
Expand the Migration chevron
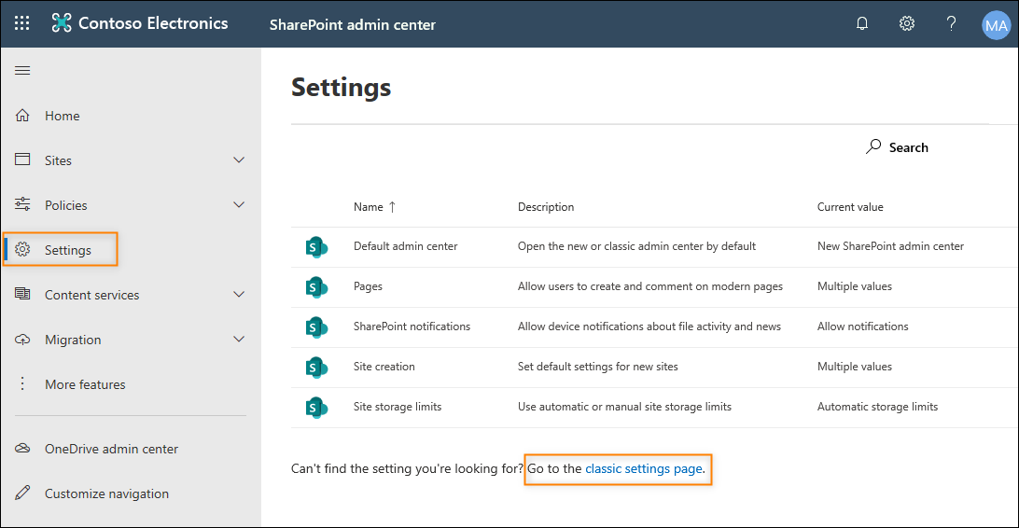239,339
